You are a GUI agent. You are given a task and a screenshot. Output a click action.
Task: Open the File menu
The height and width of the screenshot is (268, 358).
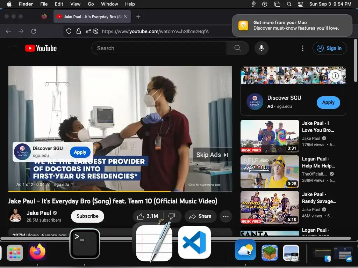[x=44, y=4]
